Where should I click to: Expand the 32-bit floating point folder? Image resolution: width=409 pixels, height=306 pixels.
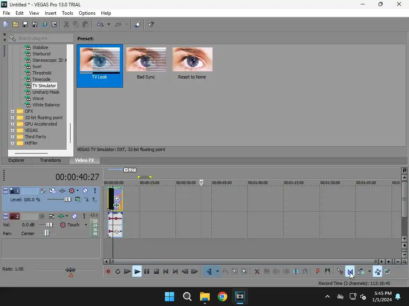[12, 118]
